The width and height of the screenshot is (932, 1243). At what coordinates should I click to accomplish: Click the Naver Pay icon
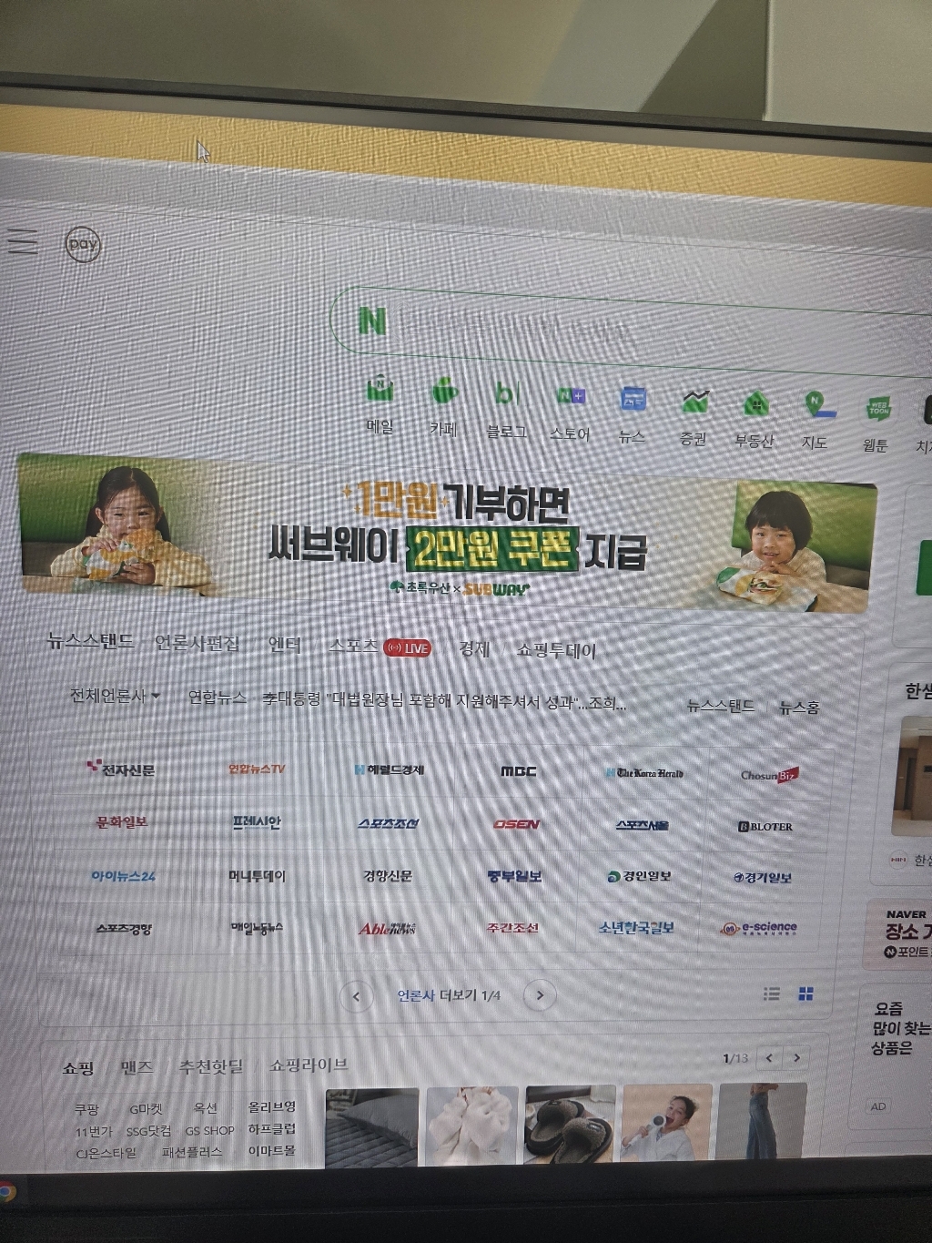coord(83,244)
